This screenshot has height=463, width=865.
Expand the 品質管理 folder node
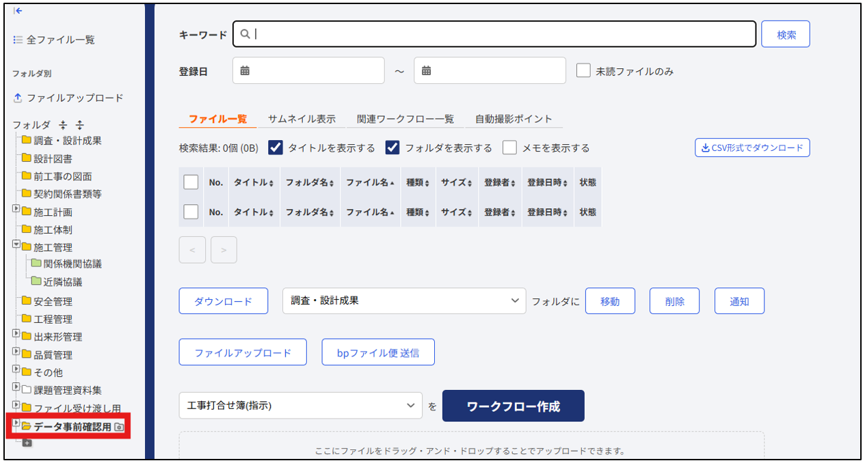pyautogui.click(x=16, y=352)
